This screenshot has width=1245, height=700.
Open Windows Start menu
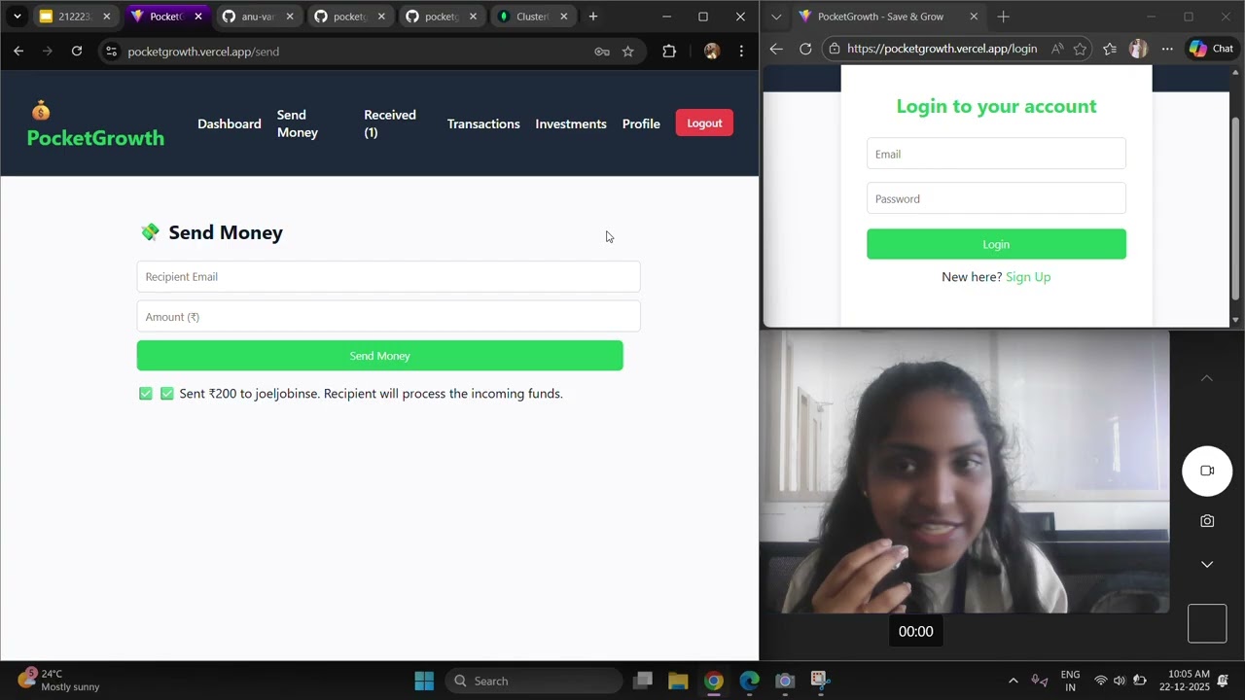pos(424,681)
